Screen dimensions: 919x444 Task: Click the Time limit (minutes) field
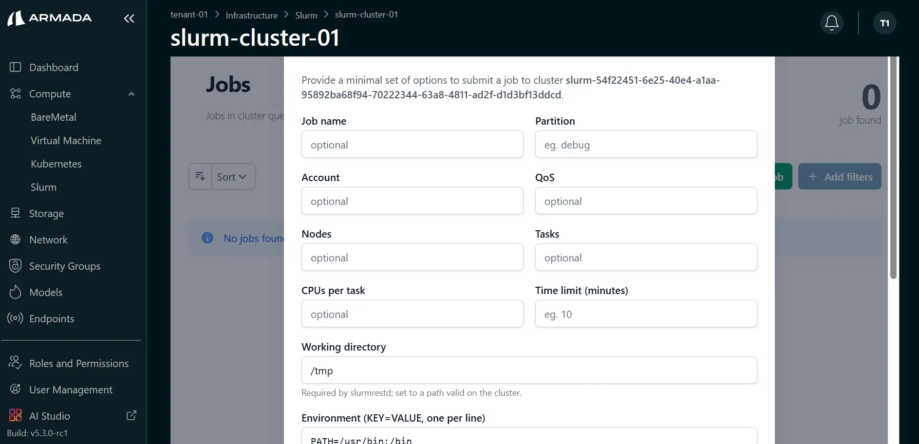point(646,314)
